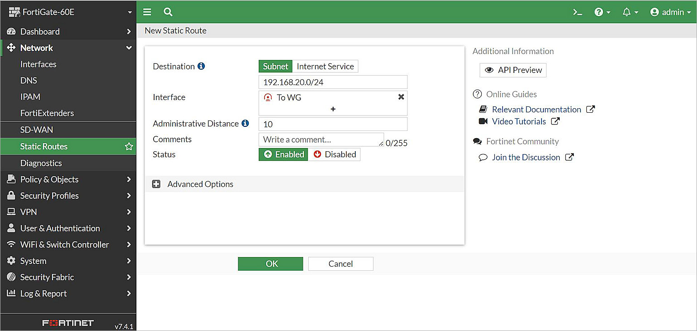697x331 pixels.
Task: Keep the route Enabled
Action: coord(283,154)
